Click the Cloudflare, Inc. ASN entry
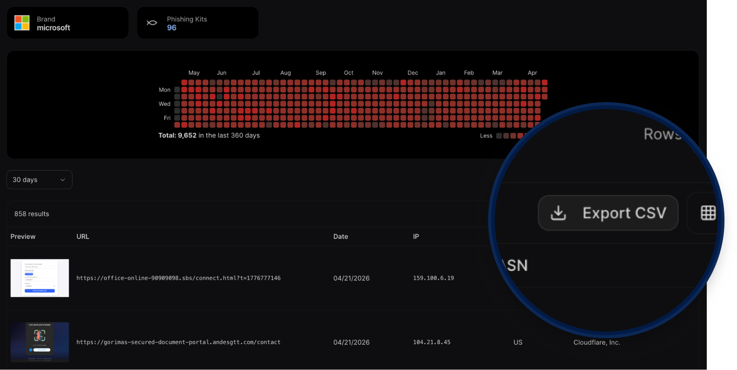 pyautogui.click(x=597, y=342)
